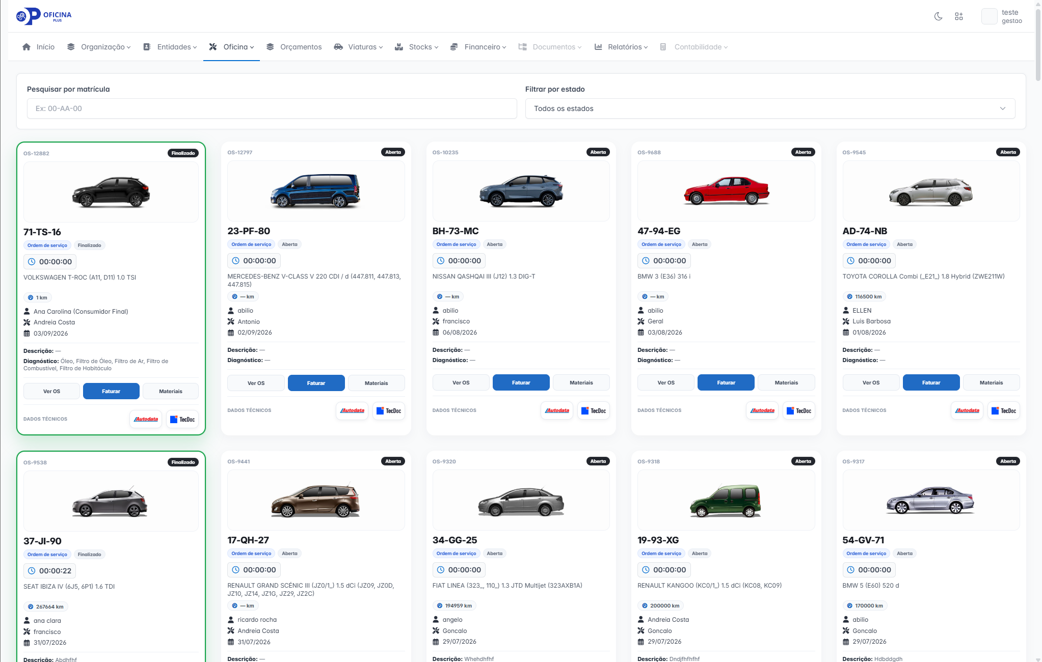Image resolution: width=1042 pixels, height=662 pixels.
Task: Click the odometer icon beside 194959 km
Action: 440,605
